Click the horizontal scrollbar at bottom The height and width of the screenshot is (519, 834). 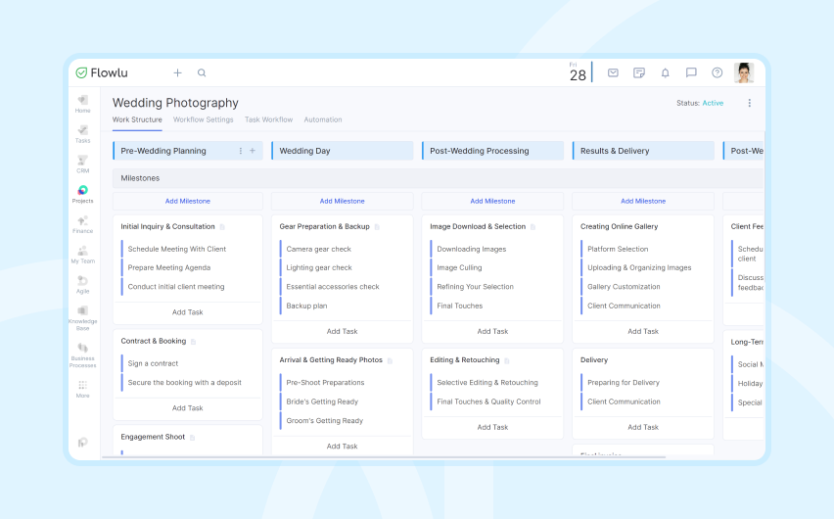pos(384,456)
